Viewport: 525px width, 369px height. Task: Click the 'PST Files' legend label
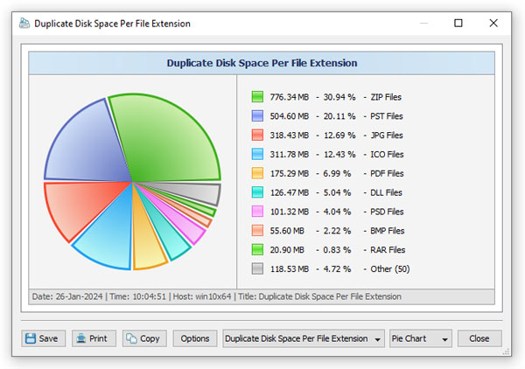pos(387,116)
